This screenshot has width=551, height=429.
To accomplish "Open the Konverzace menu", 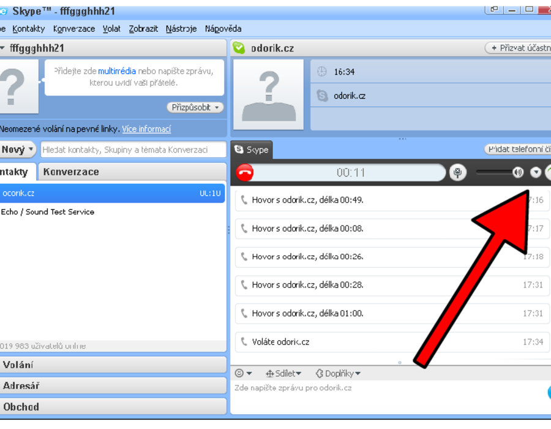I will click(74, 29).
